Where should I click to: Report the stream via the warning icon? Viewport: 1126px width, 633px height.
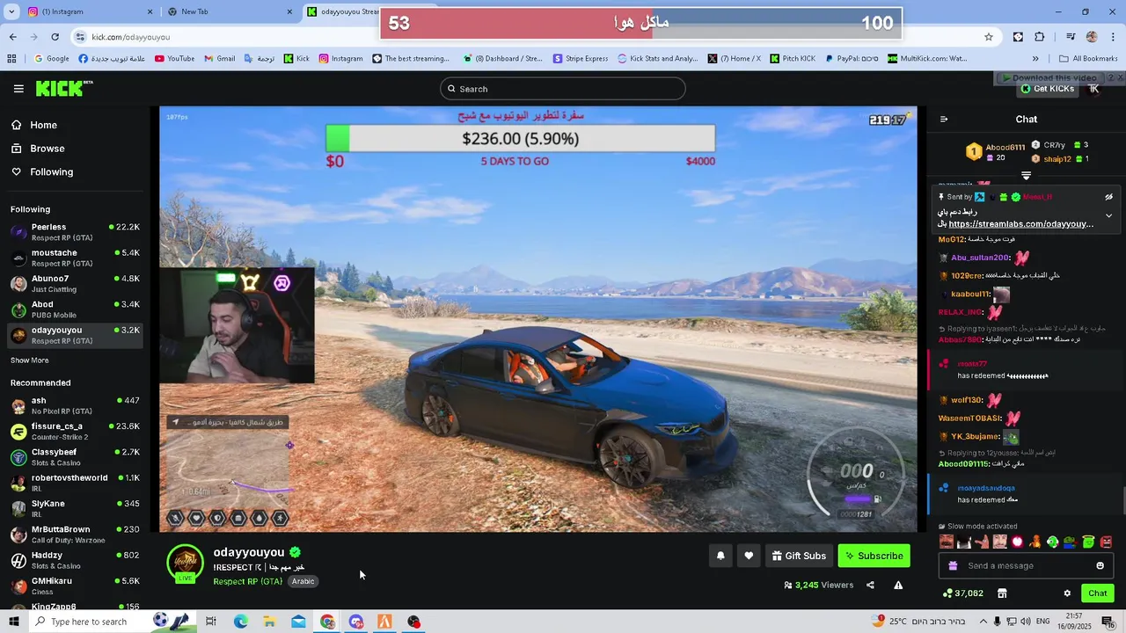point(898,586)
